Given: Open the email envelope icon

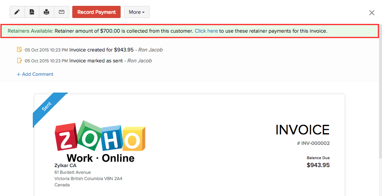Looking at the screenshot, I should 62,12.
